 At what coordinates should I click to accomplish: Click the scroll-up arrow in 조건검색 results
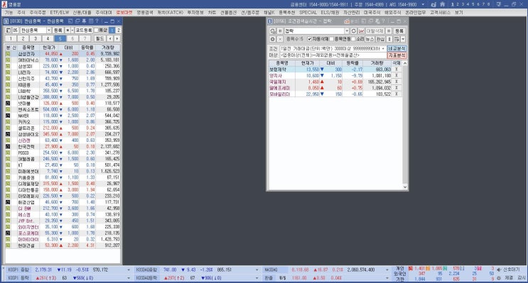tap(405, 63)
